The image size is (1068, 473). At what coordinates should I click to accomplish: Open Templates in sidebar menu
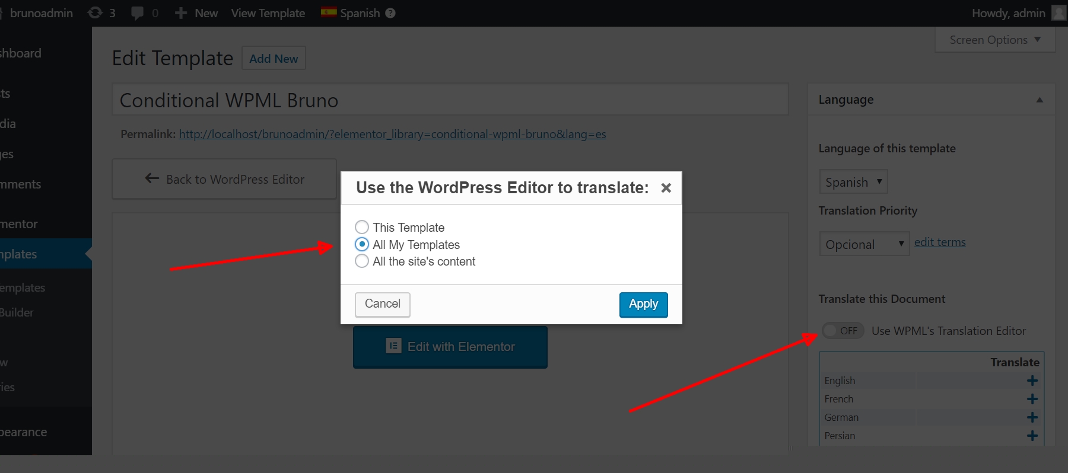click(x=46, y=254)
